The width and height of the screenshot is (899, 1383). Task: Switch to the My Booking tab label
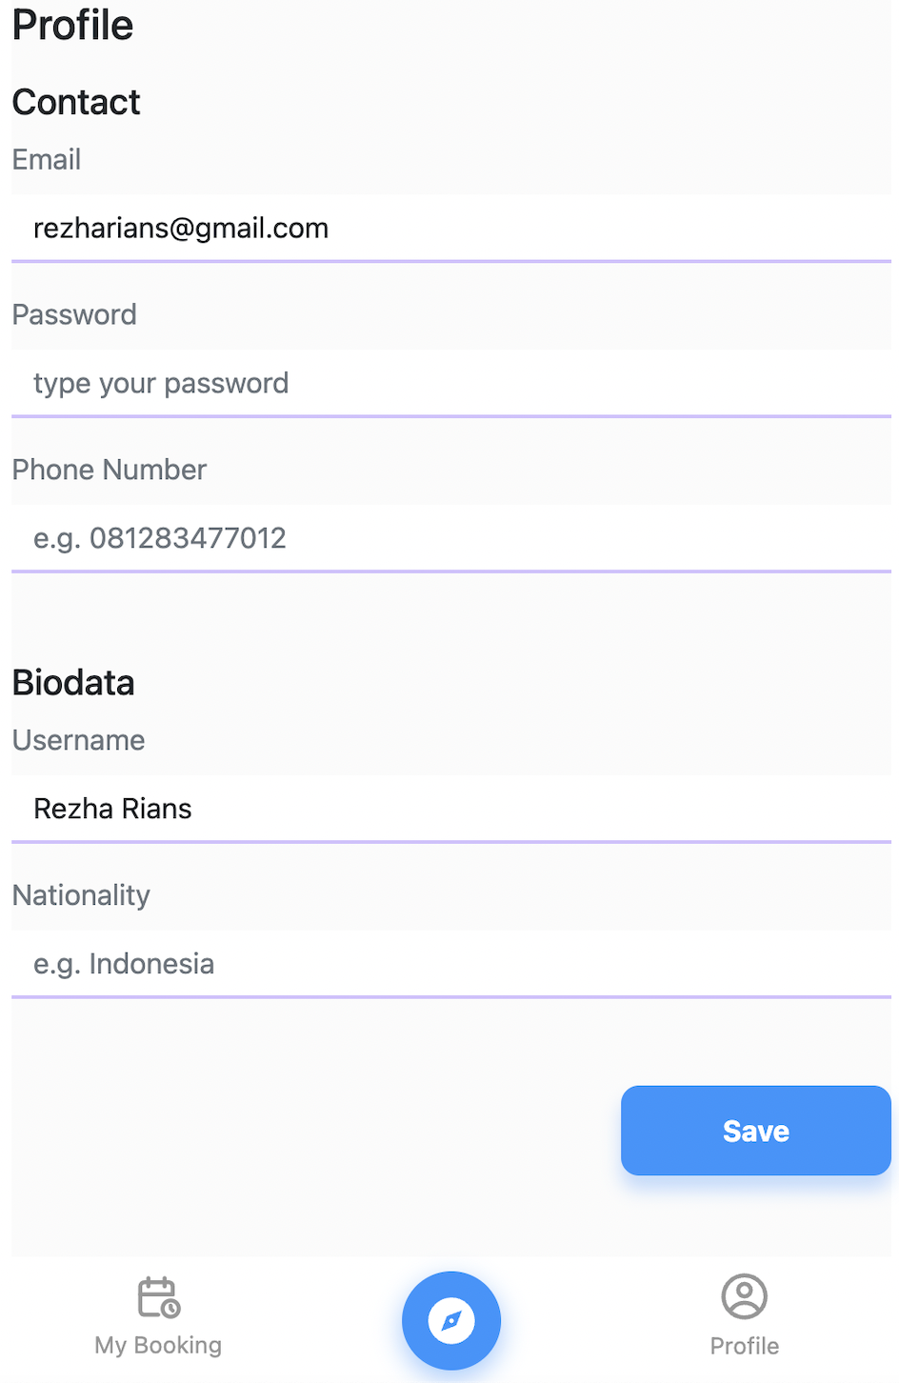[x=158, y=1345]
